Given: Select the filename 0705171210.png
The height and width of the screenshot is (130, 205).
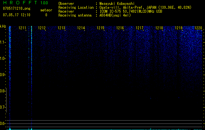Looking at the screenshot, I should click(17, 8).
